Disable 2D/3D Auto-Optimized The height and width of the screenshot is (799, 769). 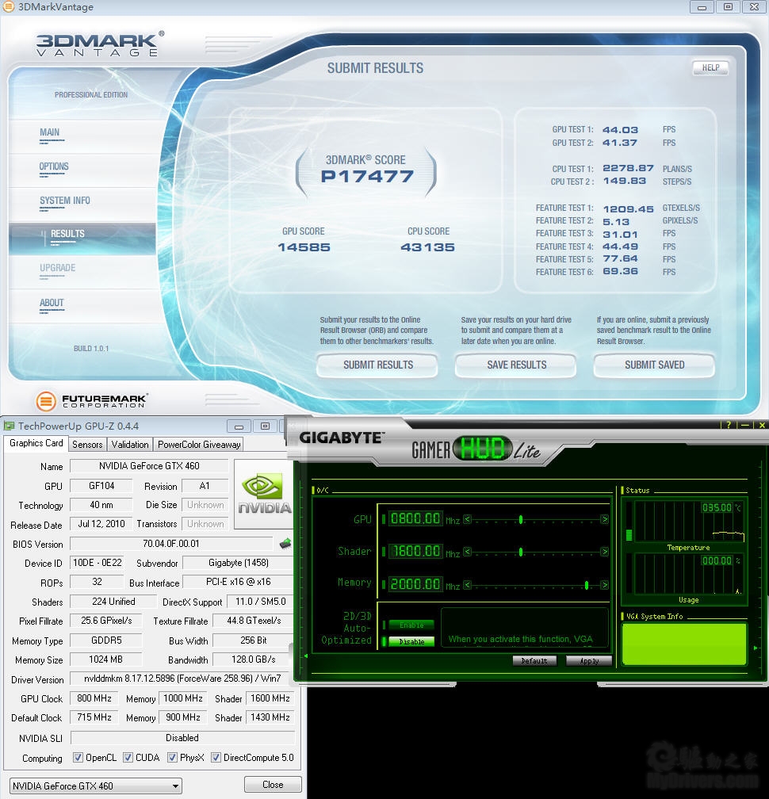[411, 642]
